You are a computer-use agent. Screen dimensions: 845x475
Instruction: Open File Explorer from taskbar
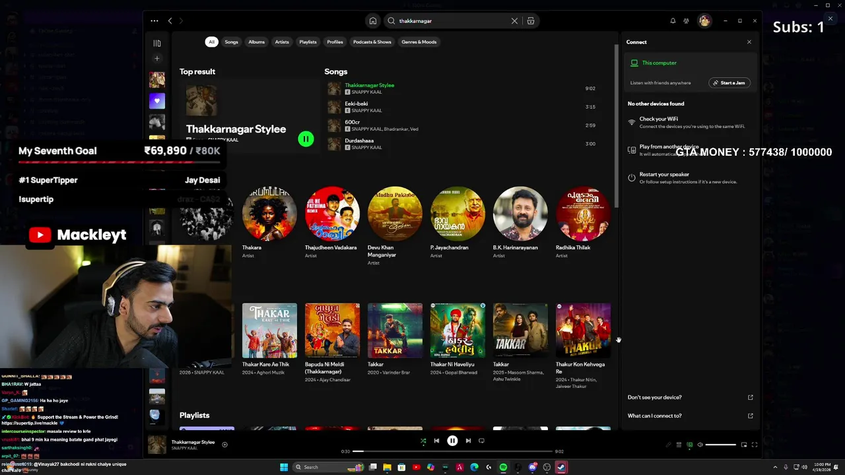point(387,467)
